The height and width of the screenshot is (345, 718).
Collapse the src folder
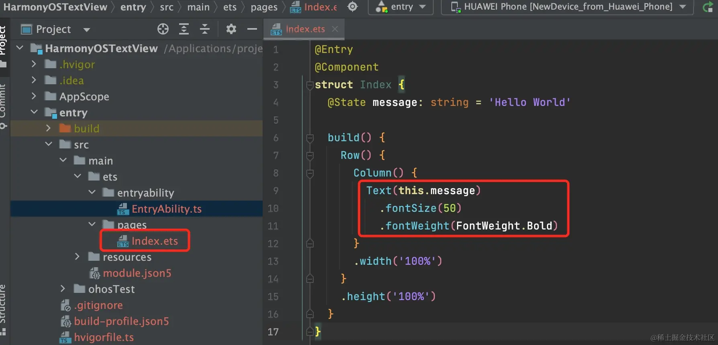tap(49, 144)
